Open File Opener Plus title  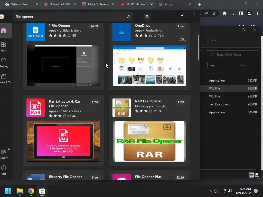[148, 177]
